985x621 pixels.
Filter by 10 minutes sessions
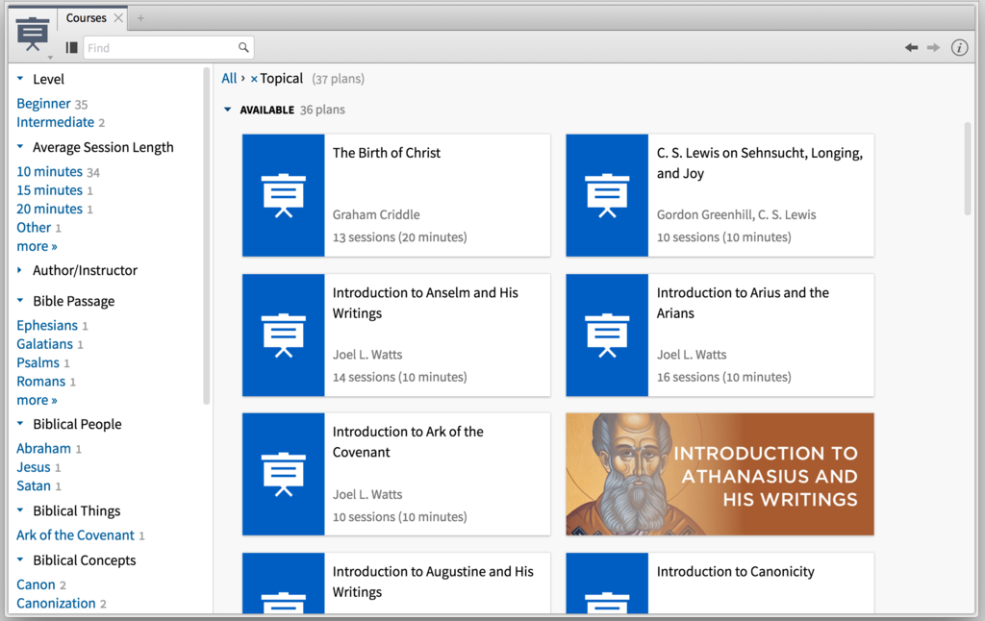pos(50,171)
